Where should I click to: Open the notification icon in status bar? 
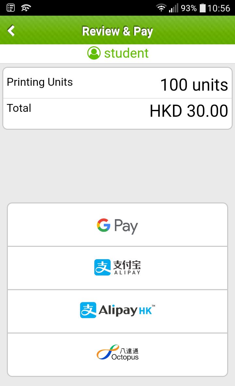[x=10, y=8]
